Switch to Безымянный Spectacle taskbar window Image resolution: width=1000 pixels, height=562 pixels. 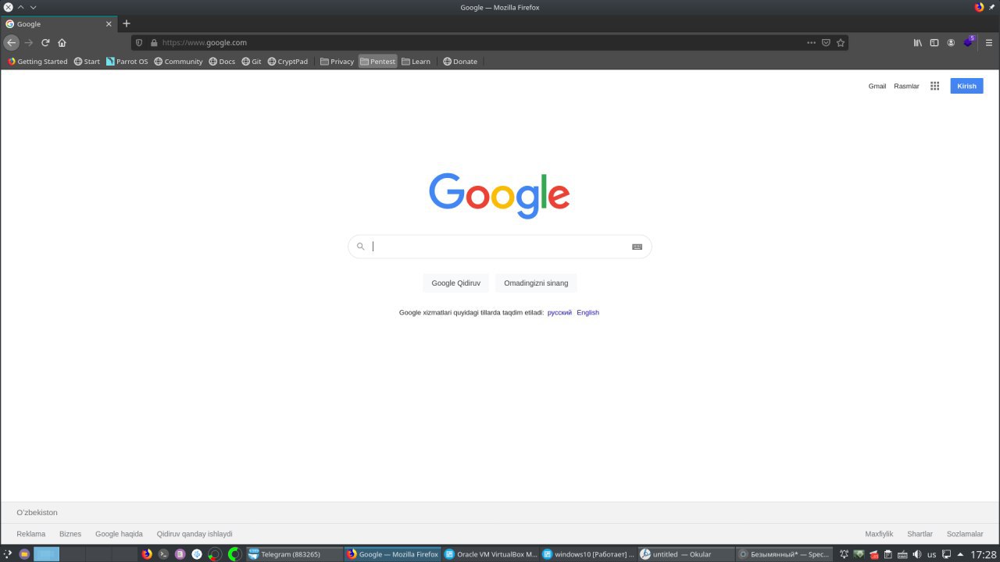pyautogui.click(x=784, y=554)
